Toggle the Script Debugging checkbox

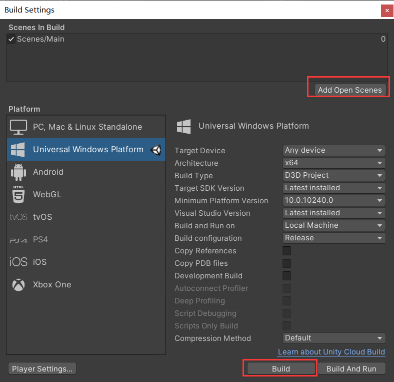(x=286, y=313)
